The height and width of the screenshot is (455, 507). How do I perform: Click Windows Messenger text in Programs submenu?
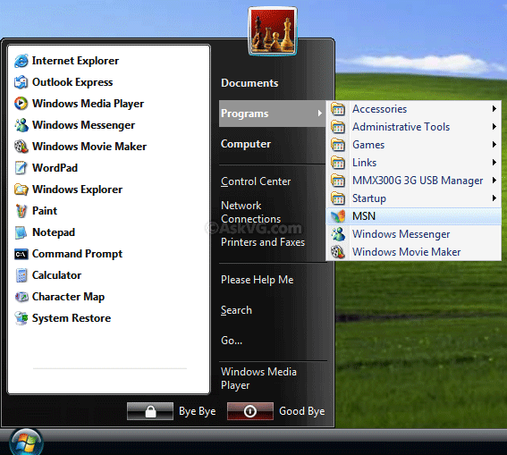click(x=401, y=234)
